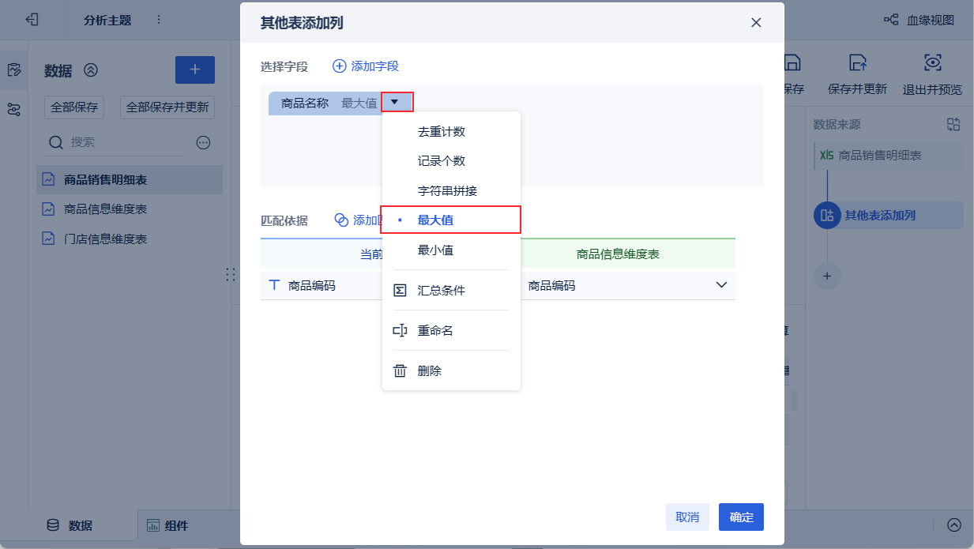Image resolution: width=974 pixels, height=549 pixels.
Task: Click the back/exit icon at top left
Action: (32, 20)
